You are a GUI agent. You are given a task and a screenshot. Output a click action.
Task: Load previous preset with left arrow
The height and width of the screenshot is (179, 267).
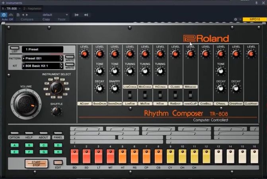click(x=23, y=15)
